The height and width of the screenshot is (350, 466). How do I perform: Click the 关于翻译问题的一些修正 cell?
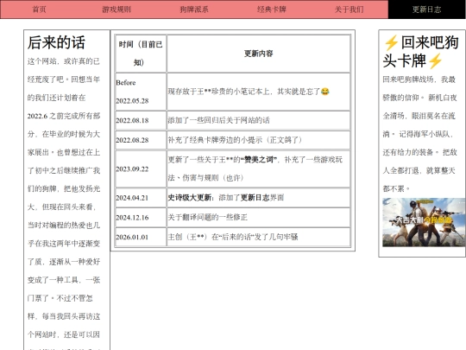pyautogui.click(x=259, y=217)
